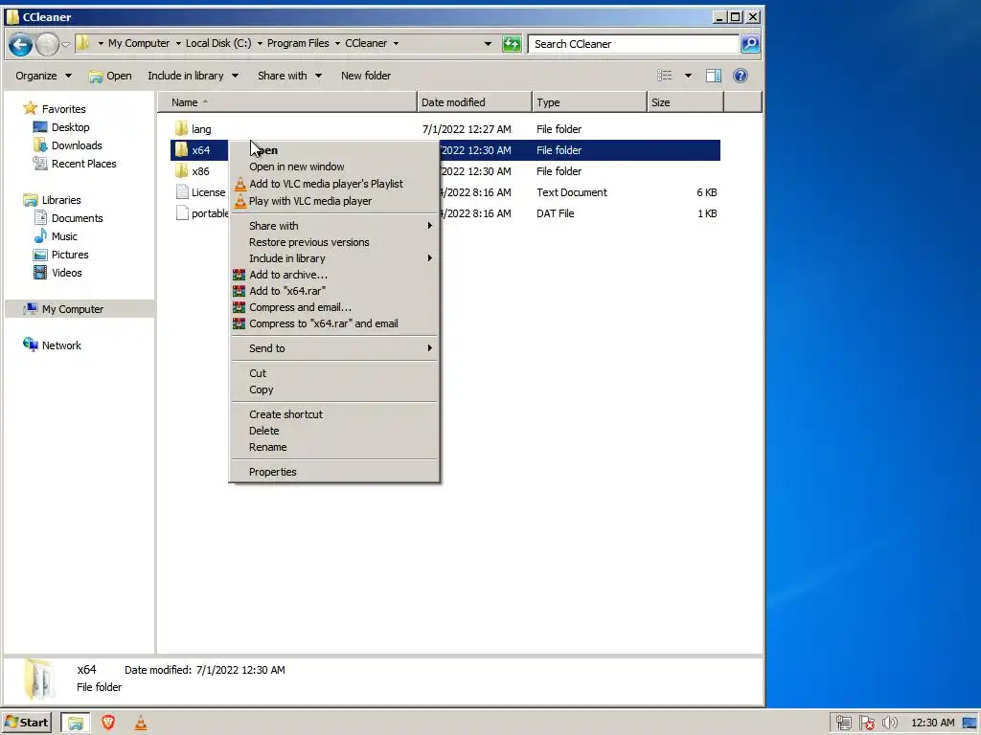The image size is (981, 735).
Task: Click the Start button
Action: [26, 723]
